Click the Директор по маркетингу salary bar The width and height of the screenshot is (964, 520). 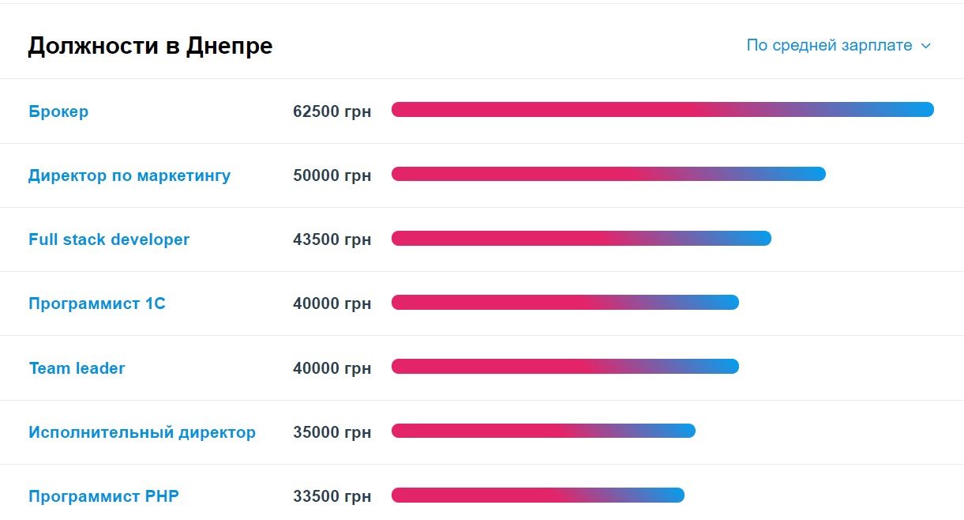click(608, 174)
